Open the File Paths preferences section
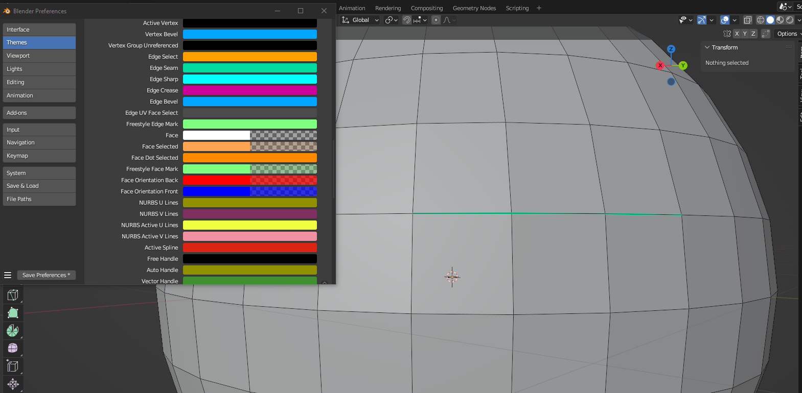The height and width of the screenshot is (393, 802). 39,199
